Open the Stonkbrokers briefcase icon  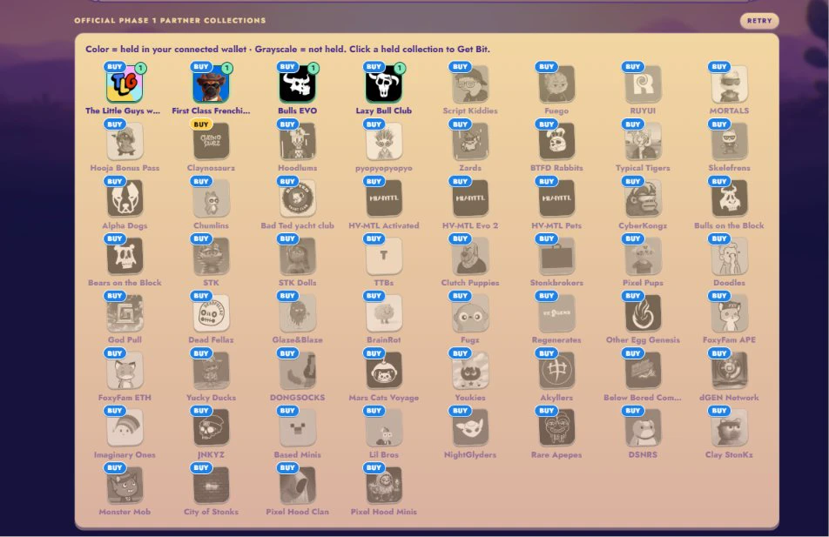coord(556,256)
